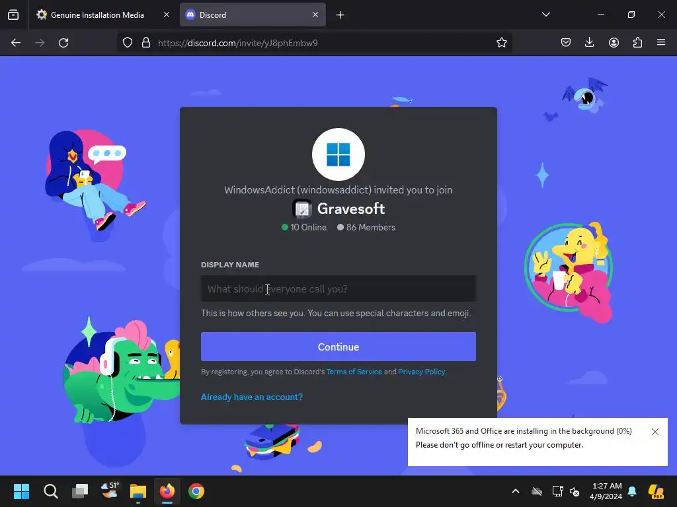
Task: Click the Firefox taskbar icon
Action: coord(167,491)
